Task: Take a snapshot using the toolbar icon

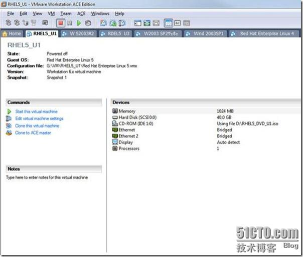Action: [103, 23]
